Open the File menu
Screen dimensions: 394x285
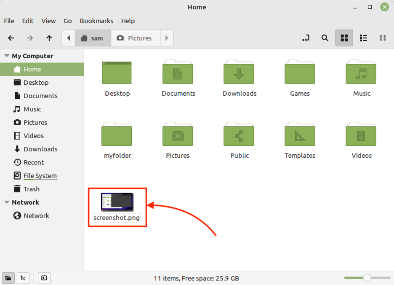9,21
